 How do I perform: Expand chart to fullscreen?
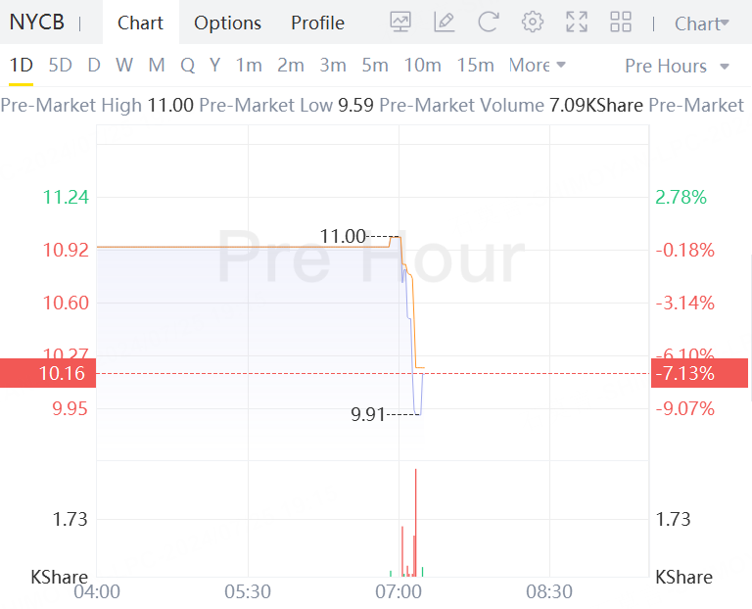[577, 22]
